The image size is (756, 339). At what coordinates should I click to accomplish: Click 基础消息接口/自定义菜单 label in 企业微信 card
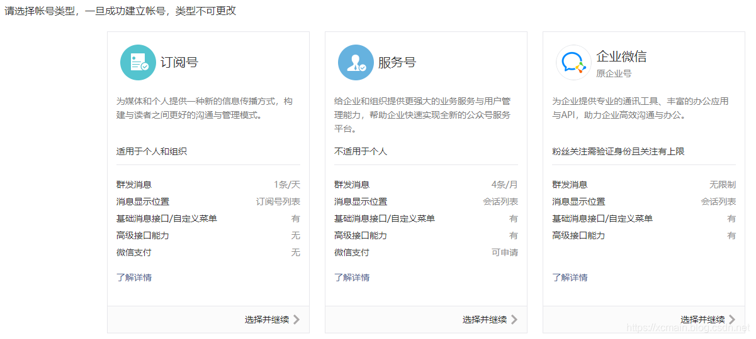coord(602,218)
